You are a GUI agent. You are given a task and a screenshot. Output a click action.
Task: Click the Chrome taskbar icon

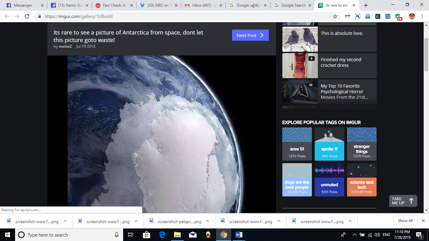pyautogui.click(x=223, y=235)
